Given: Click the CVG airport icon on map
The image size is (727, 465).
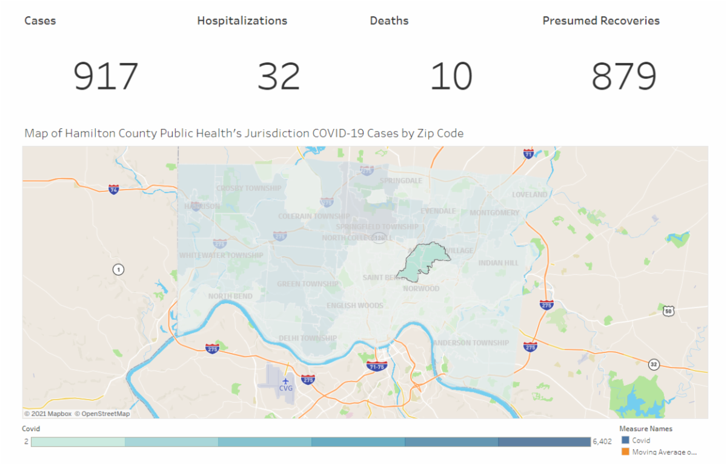Looking at the screenshot, I should point(285,381).
